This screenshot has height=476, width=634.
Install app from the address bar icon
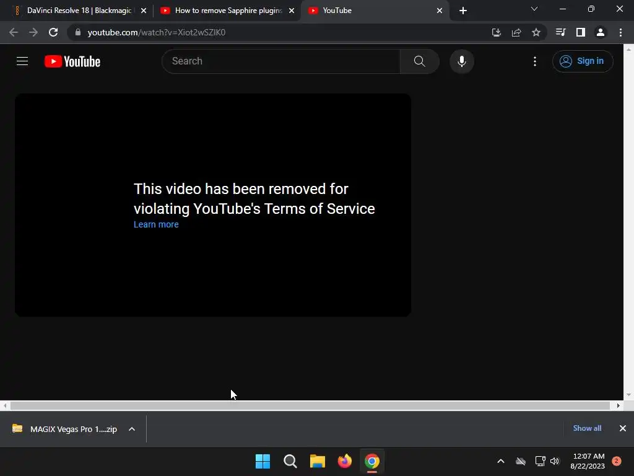[x=496, y=32]
